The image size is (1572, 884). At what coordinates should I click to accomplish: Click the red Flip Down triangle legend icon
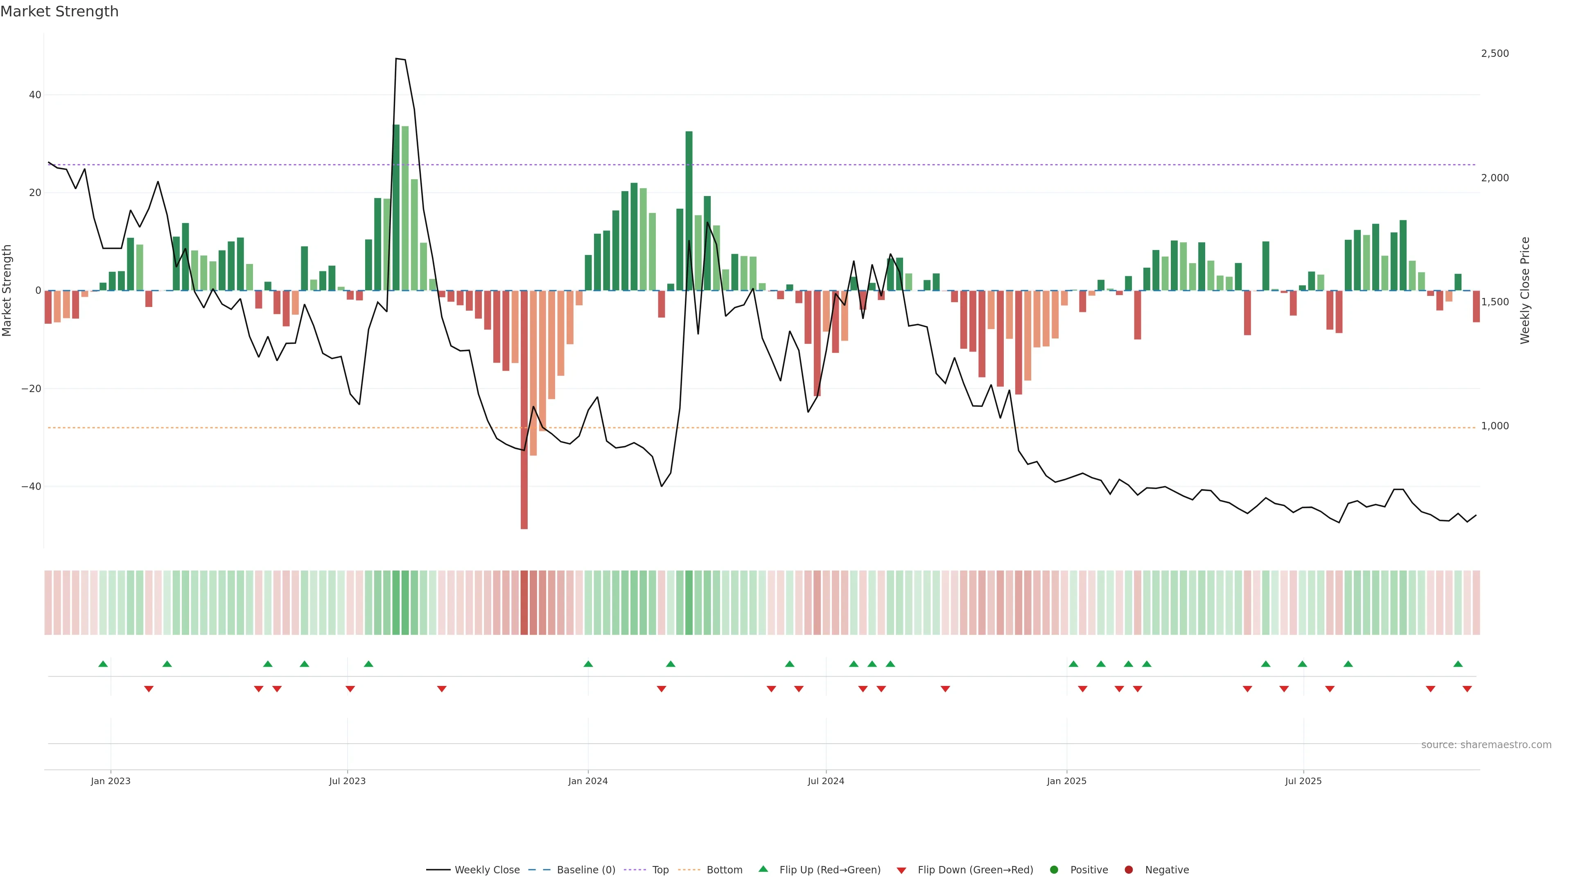901,870
